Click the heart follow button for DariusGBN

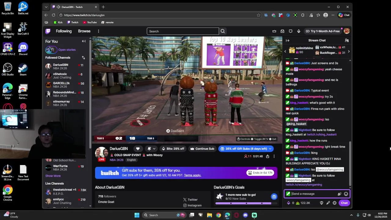[138, 149]
